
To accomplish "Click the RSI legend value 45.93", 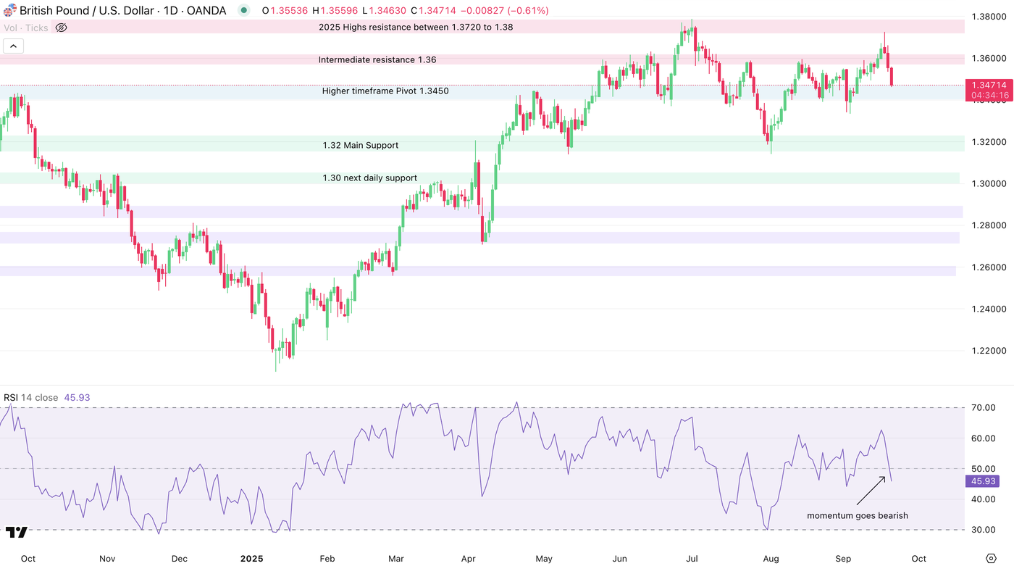I will click(x=76, y=398).
